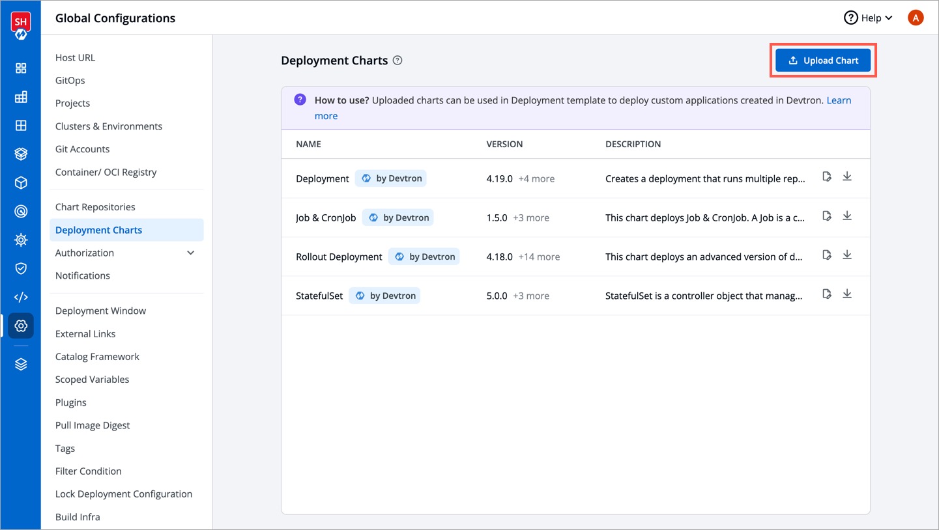
Task: Open the Applications grid icon in sidebar
Action: [x=20, y=68]
